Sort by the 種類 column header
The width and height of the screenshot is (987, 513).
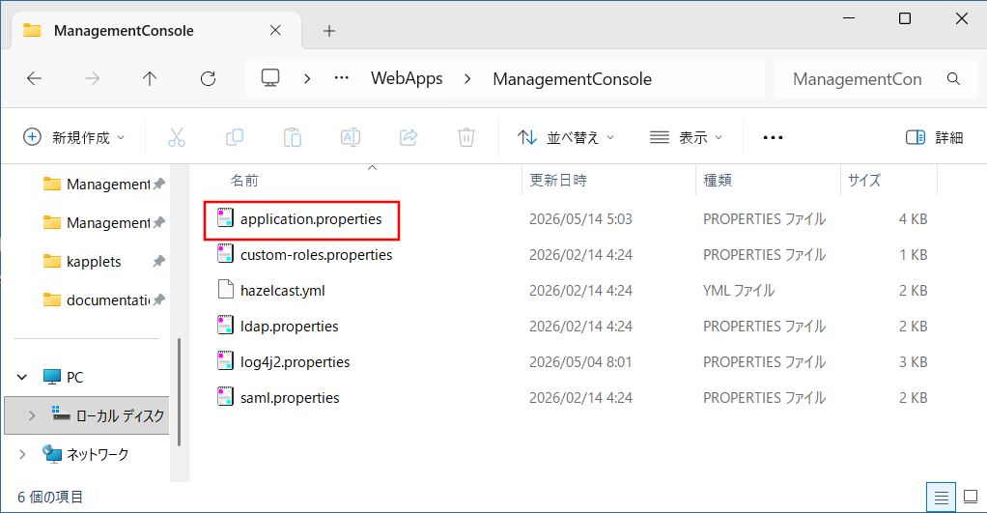[718, 181]
